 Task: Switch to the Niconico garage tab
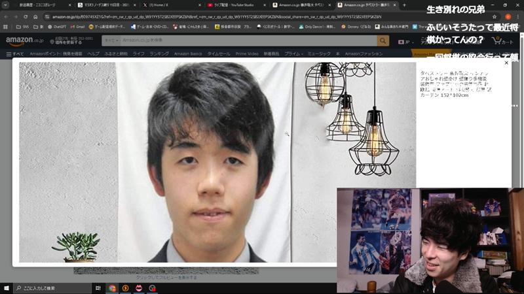coord(42,5)
